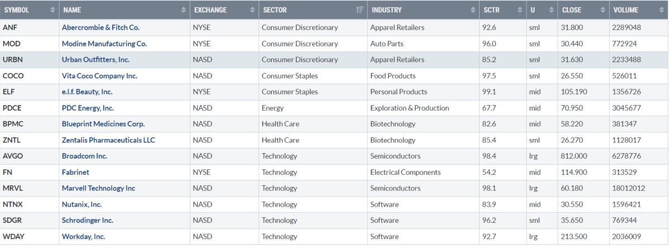The height and width of the screenshot is (248, 670).
Task: Click the active sort icon in Sector column
Action: point(360,10)
